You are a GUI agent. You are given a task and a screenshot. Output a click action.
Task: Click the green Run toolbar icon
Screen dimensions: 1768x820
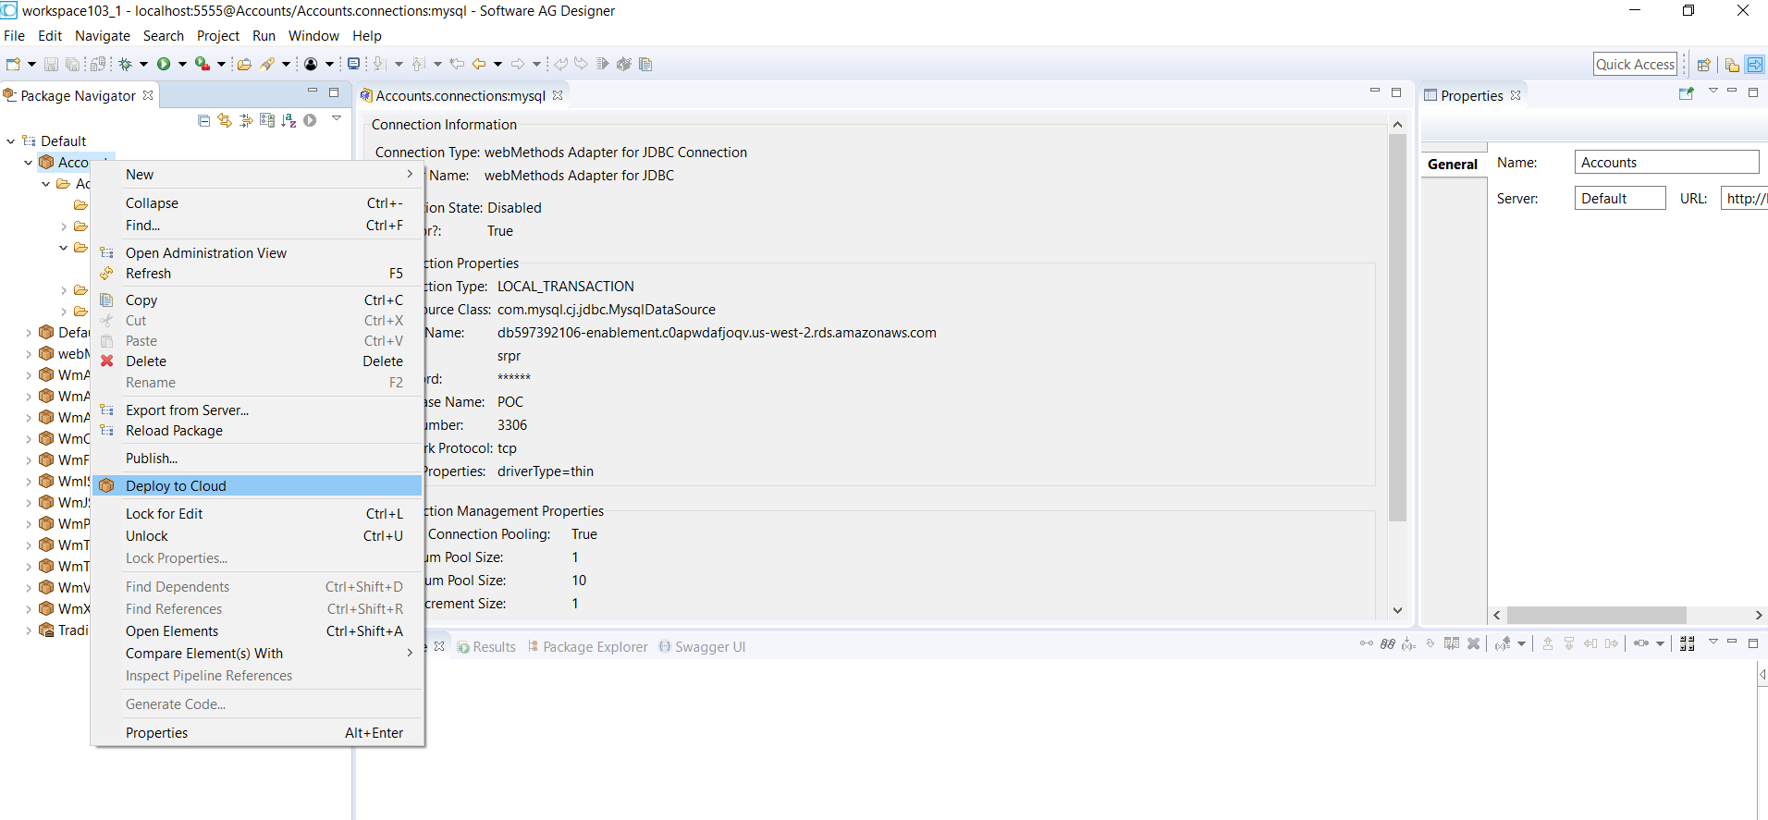tap(164, 64)
